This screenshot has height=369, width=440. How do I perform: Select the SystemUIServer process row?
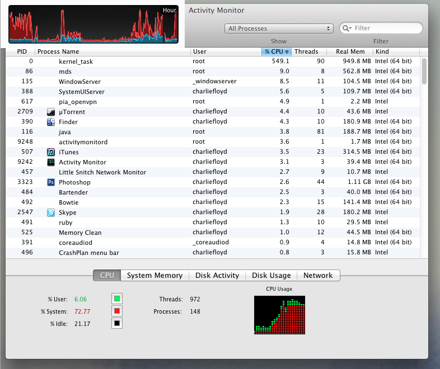(213, 92)
